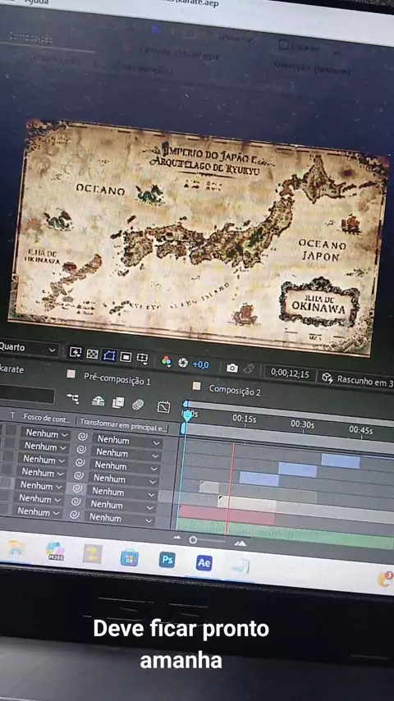Take a snapshot with the camera icon
Screen dimensions: 394x701
coord(232,368)
